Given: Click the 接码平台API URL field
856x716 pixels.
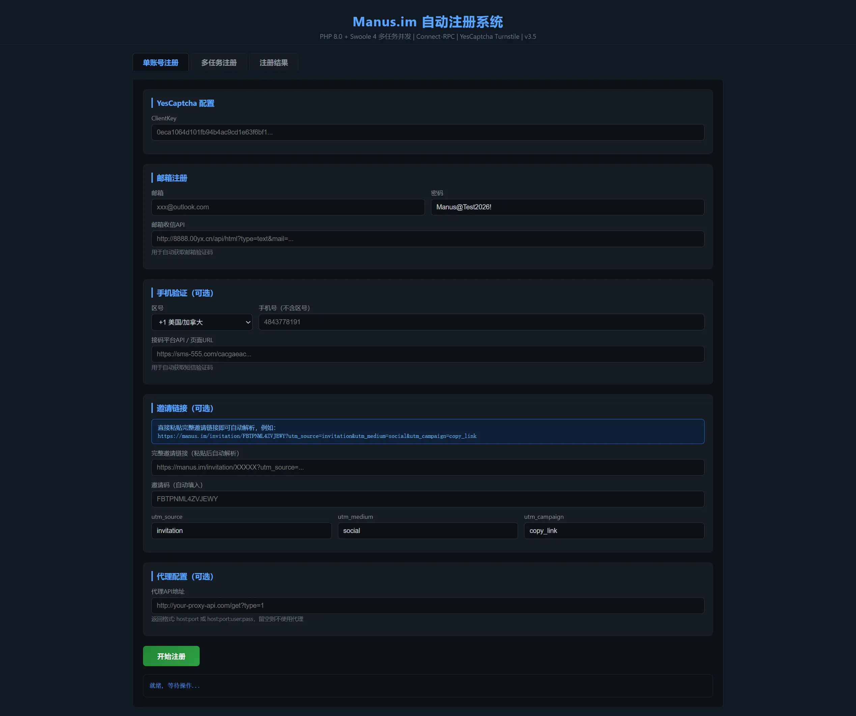Looking at the screenshot, I should 427,354.
